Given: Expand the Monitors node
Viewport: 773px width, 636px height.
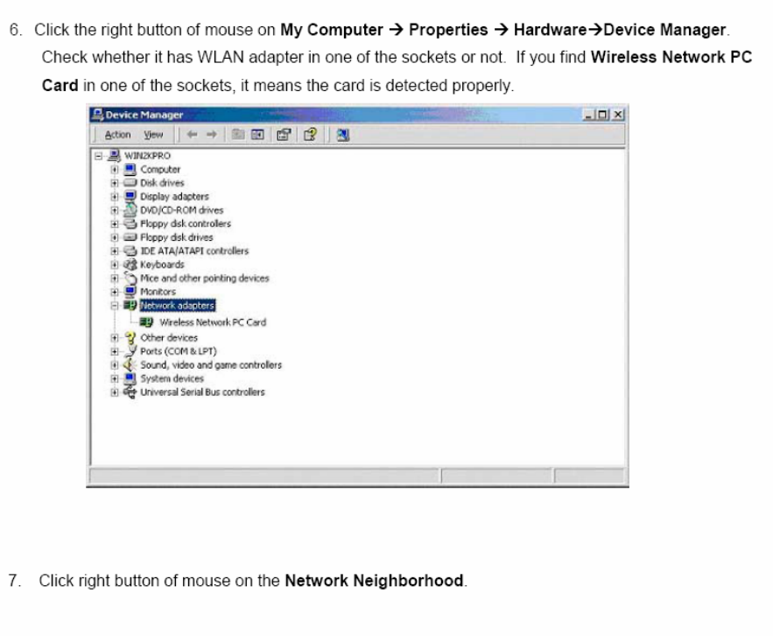Looking at the screenshot, I should click(x=115, y=292).
